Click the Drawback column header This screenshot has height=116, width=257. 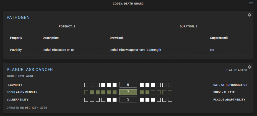pos(116,38)
